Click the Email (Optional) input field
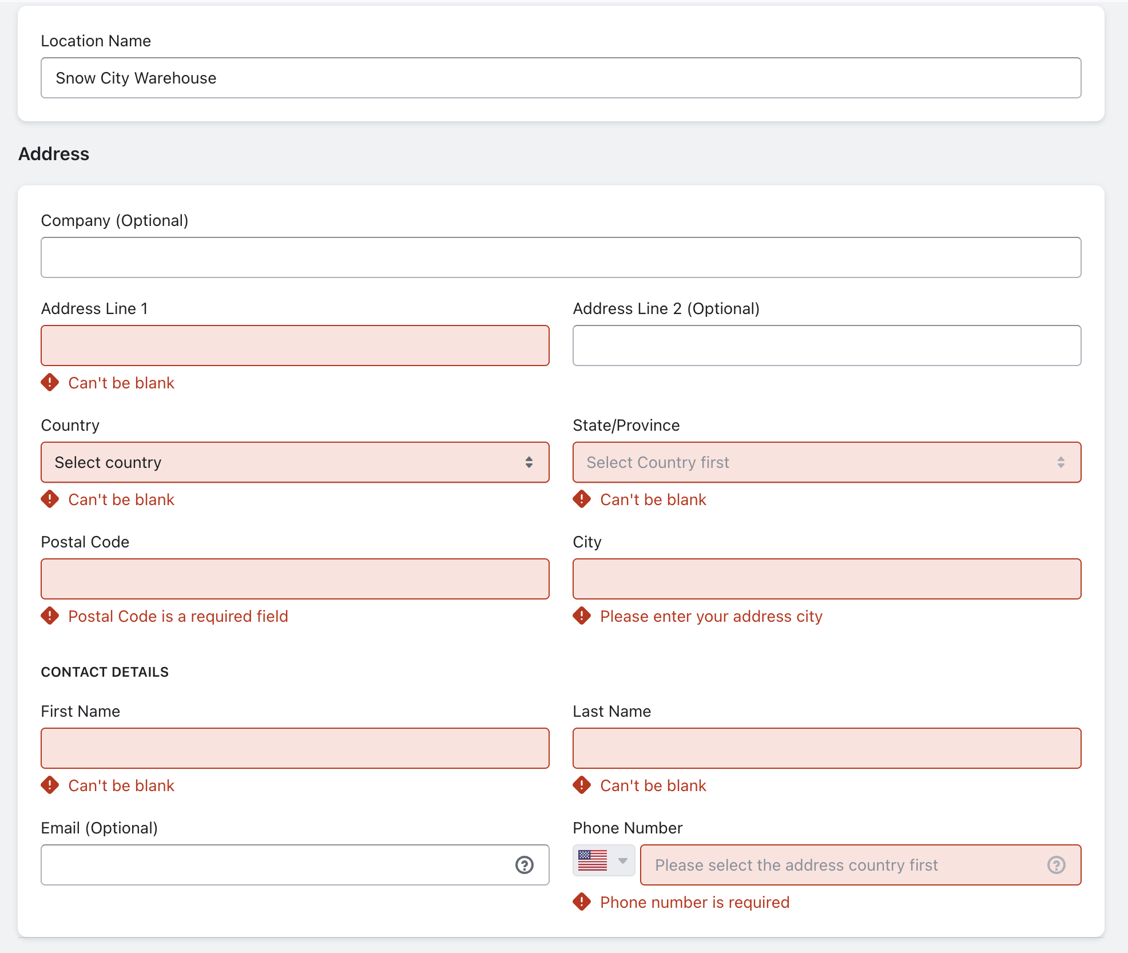Viewport: 1128px width, 953px height. coord(295,865)
